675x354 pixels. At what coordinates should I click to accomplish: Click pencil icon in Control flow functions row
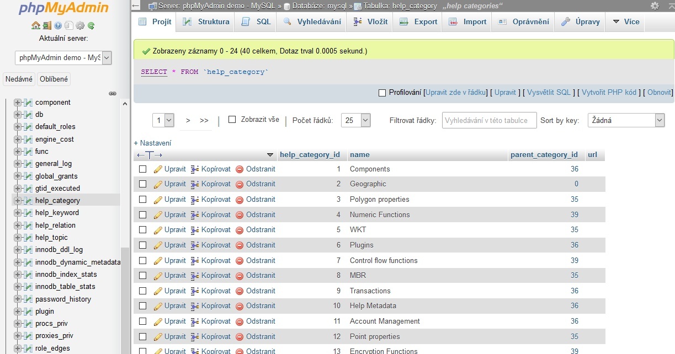(x=158, y=261)
